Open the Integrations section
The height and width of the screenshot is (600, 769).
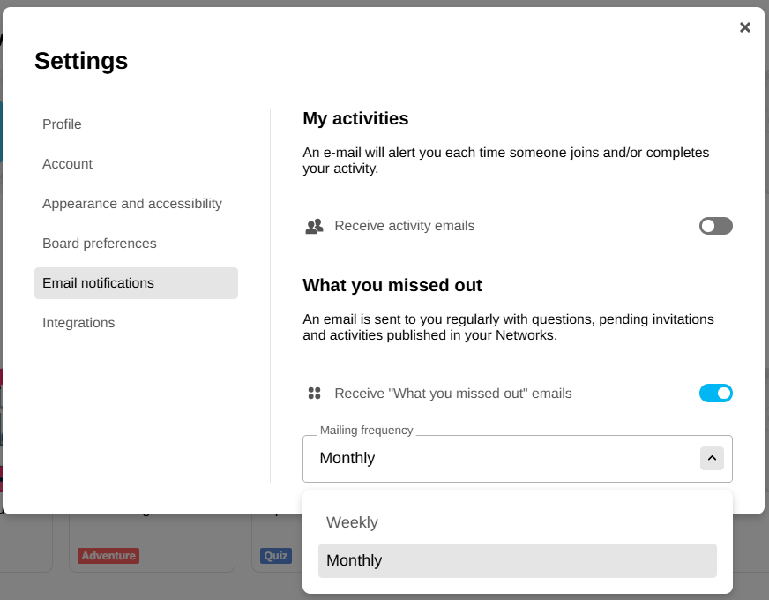pyautogui.click(x=78, y=323)
